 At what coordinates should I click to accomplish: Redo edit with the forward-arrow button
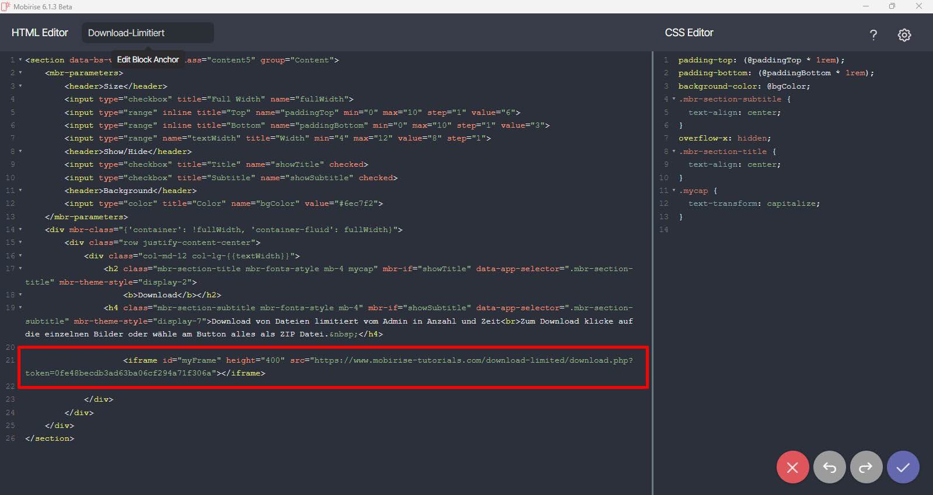coord(866,467)
